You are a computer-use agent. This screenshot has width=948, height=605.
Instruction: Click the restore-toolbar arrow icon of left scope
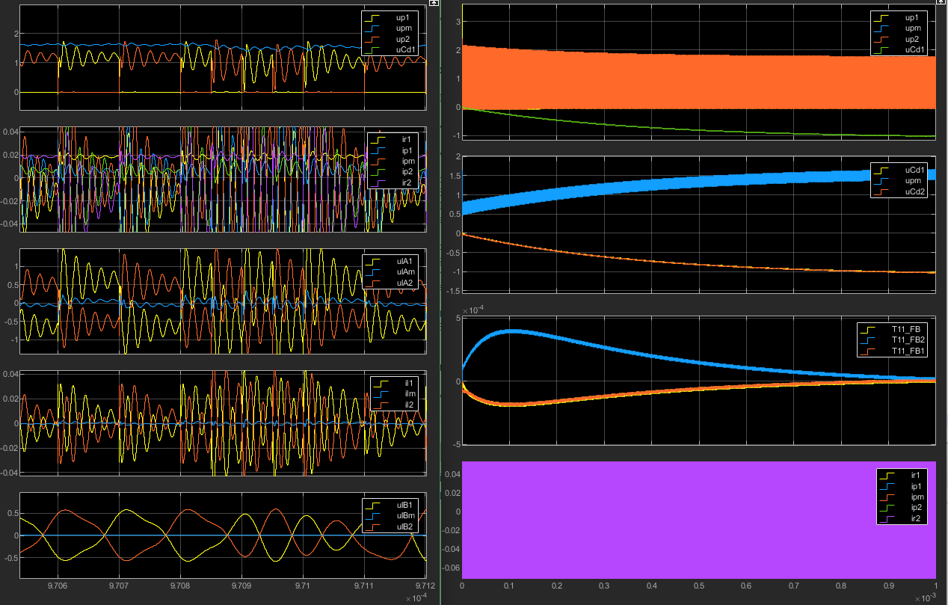coord(434,3)
